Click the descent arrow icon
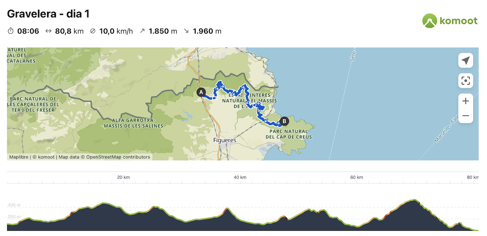Viewport: 487px width, 236px height. [186, 31]
